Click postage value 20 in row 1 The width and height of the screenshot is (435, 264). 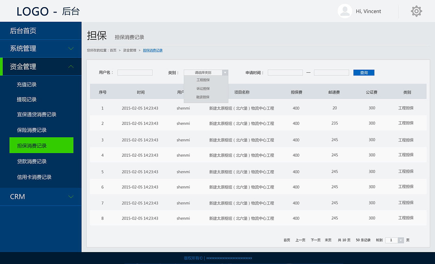335,108
